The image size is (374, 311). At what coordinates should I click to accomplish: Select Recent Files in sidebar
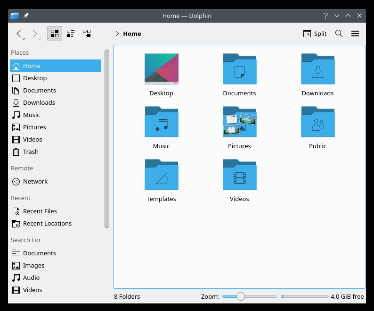(x=40, y=211)
